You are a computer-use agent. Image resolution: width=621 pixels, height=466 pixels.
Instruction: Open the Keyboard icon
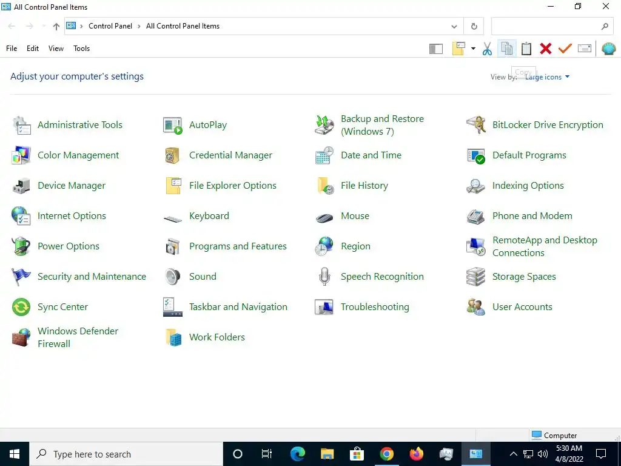pos(173,218)
